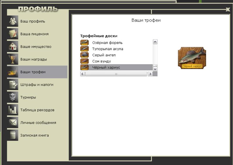
Task: Click the trophy list scroll down arrow
Action: click(155, 69)
